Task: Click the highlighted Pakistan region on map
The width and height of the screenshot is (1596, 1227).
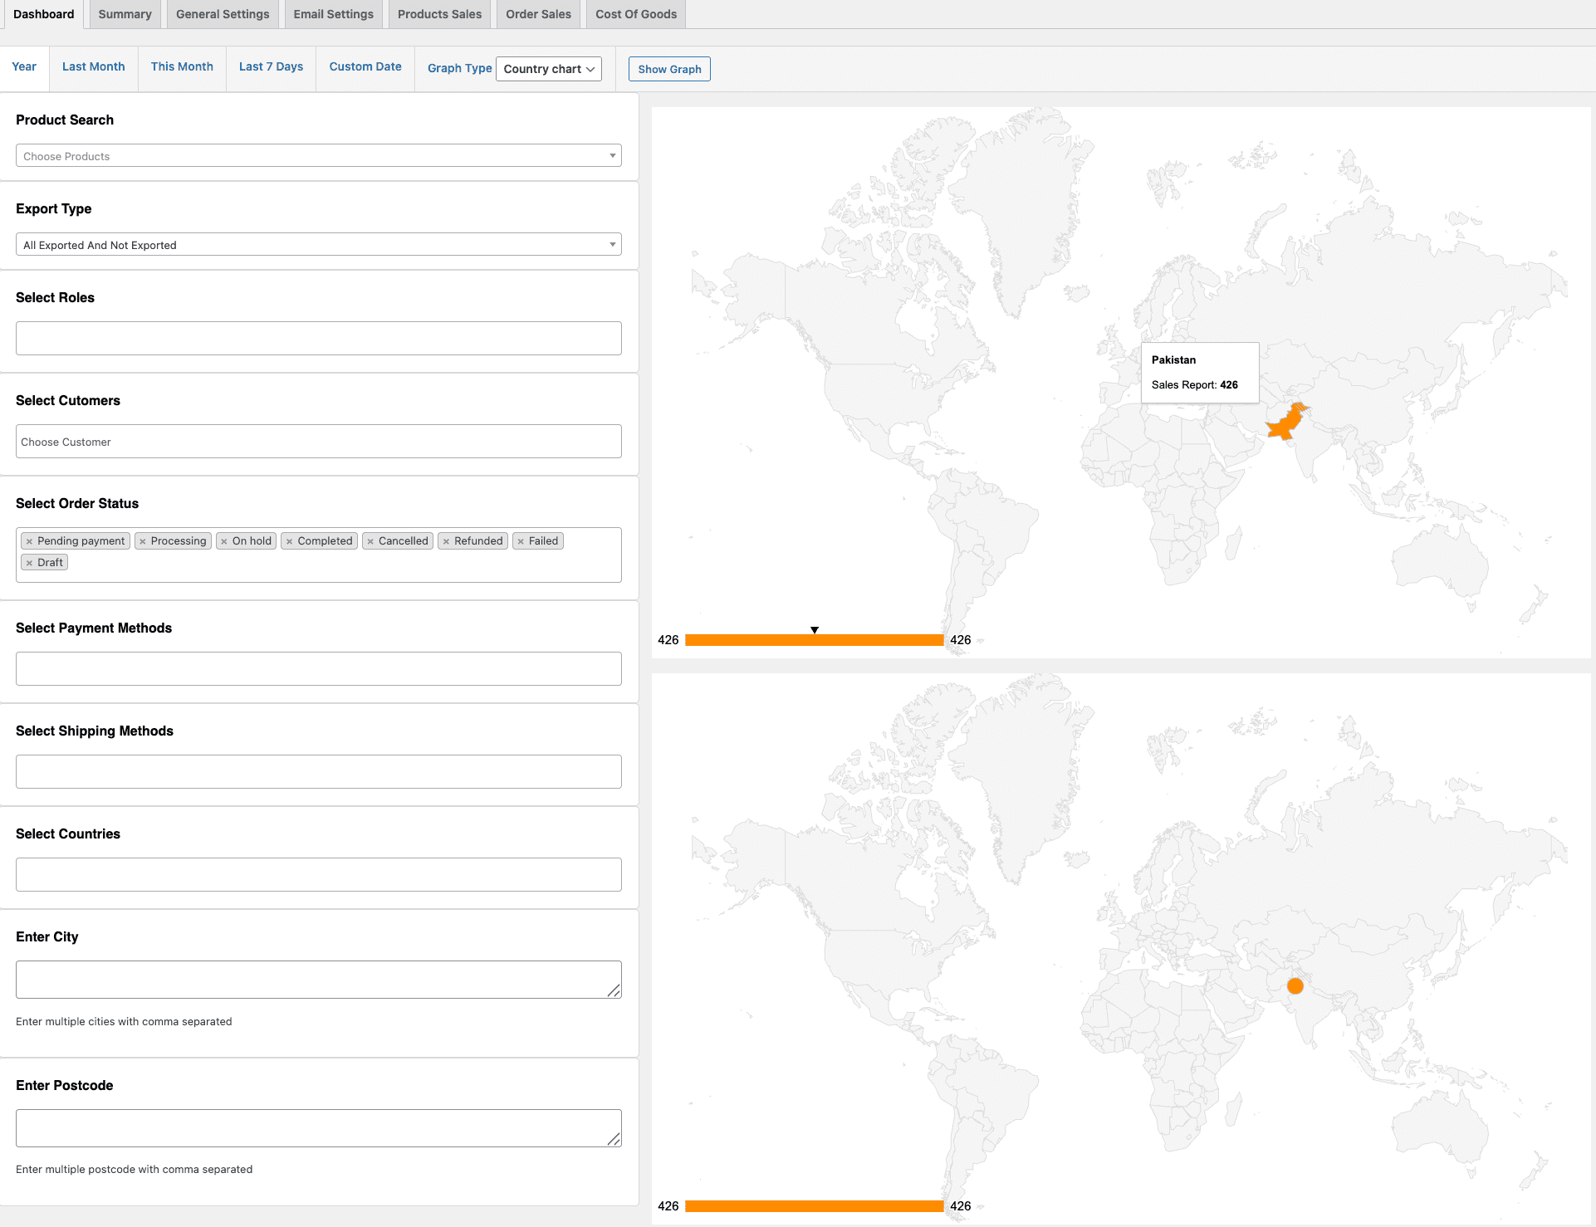Action: click(x=1285, y=424)
